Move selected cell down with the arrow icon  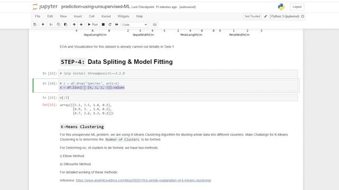click(x=81, y=25)
